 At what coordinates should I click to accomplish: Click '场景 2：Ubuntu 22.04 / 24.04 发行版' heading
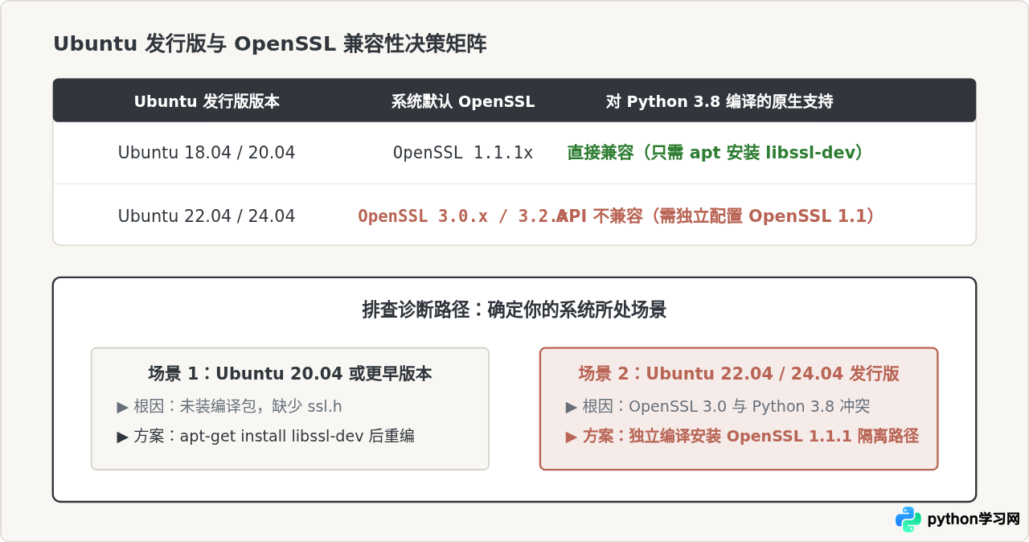pos(739,373)
